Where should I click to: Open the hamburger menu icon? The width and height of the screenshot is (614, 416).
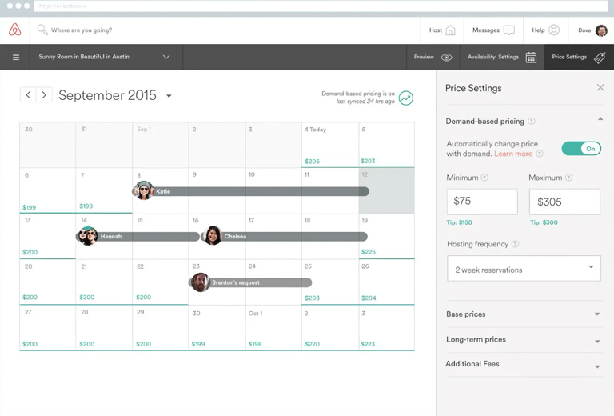pyautogui.click(x=15, y=58)
